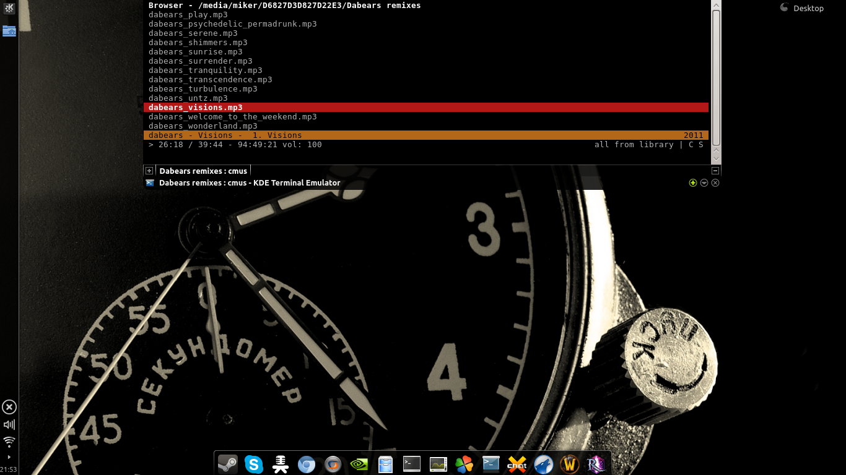This screenshot has height=475, width=846.
Task: Select dabears_untz.mp3
Action: 188,98
